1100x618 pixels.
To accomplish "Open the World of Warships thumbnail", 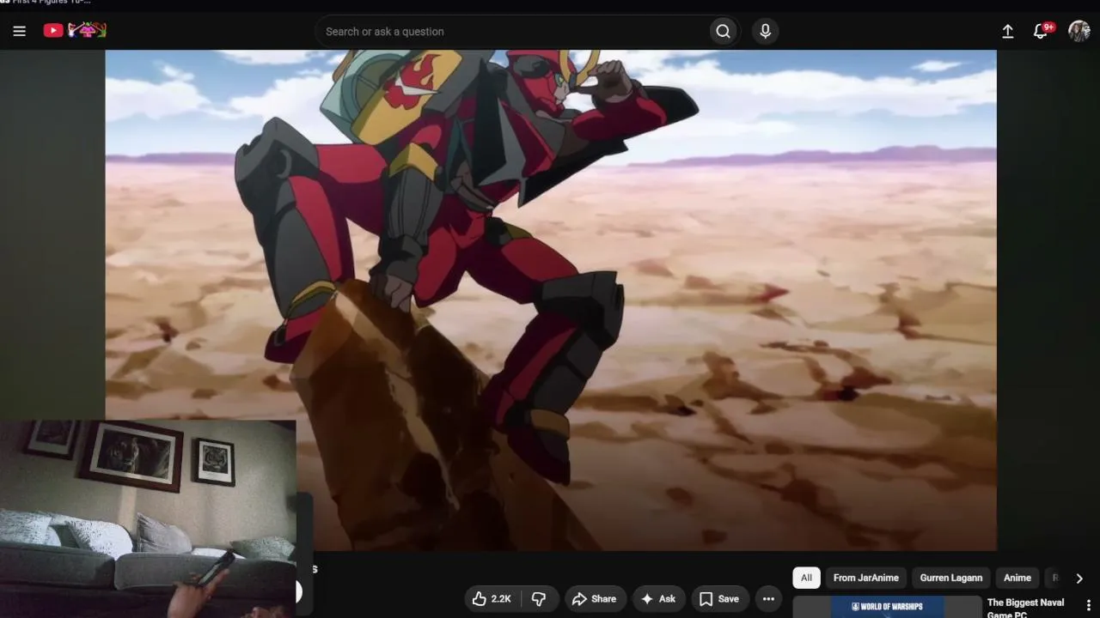I will [x=887, y=607].
